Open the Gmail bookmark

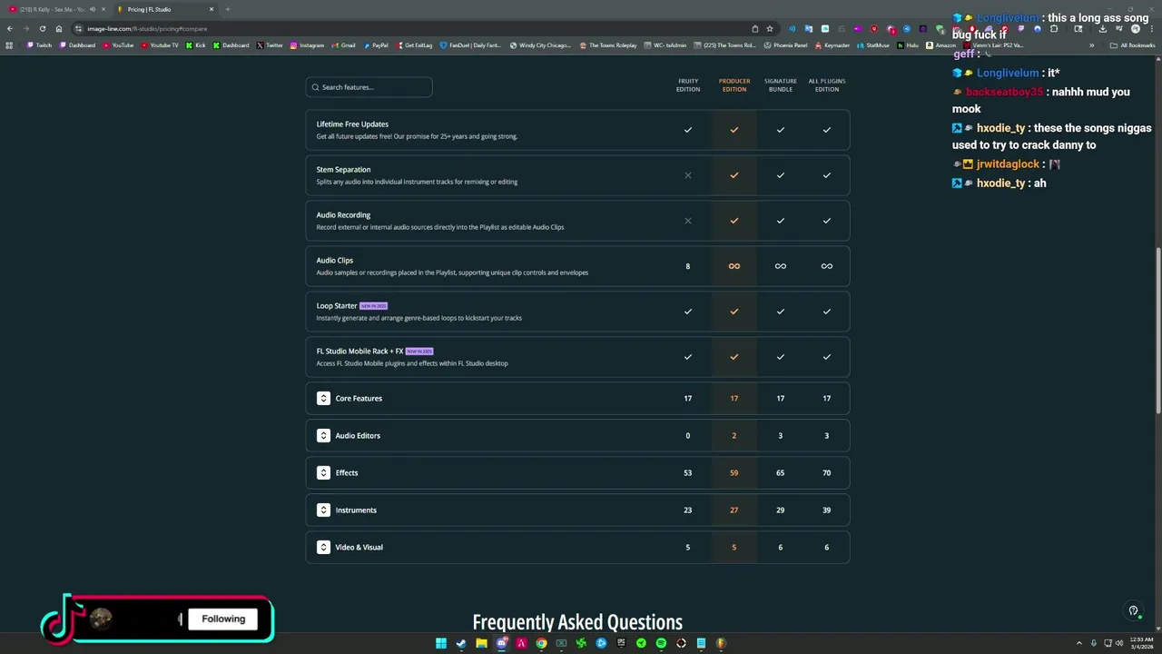tap(344, 45)
